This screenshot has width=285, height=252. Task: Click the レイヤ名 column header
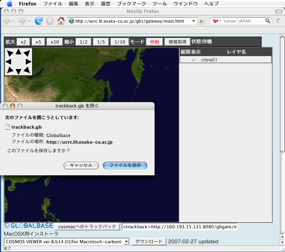tap(236, 52)
